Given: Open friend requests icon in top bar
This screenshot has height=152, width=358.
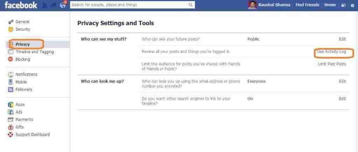Looking at the screenshot, I should tap(45, 6).
